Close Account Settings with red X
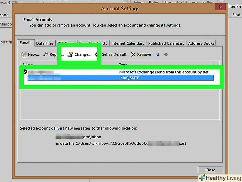 click(221, 7)
